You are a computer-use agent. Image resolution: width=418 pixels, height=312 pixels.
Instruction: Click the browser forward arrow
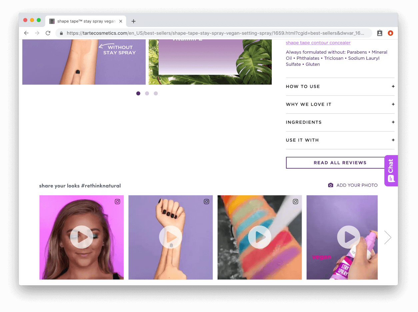tap(37, 33)
